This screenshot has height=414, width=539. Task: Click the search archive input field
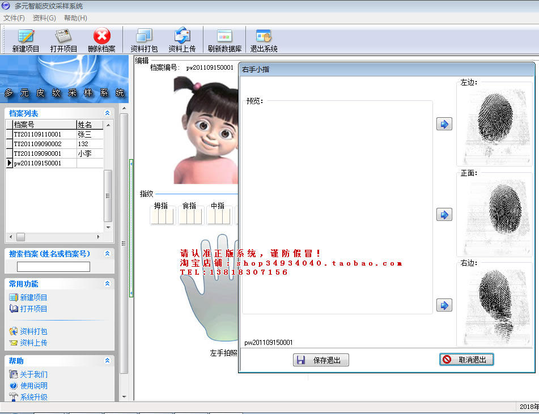click(53, 267)
